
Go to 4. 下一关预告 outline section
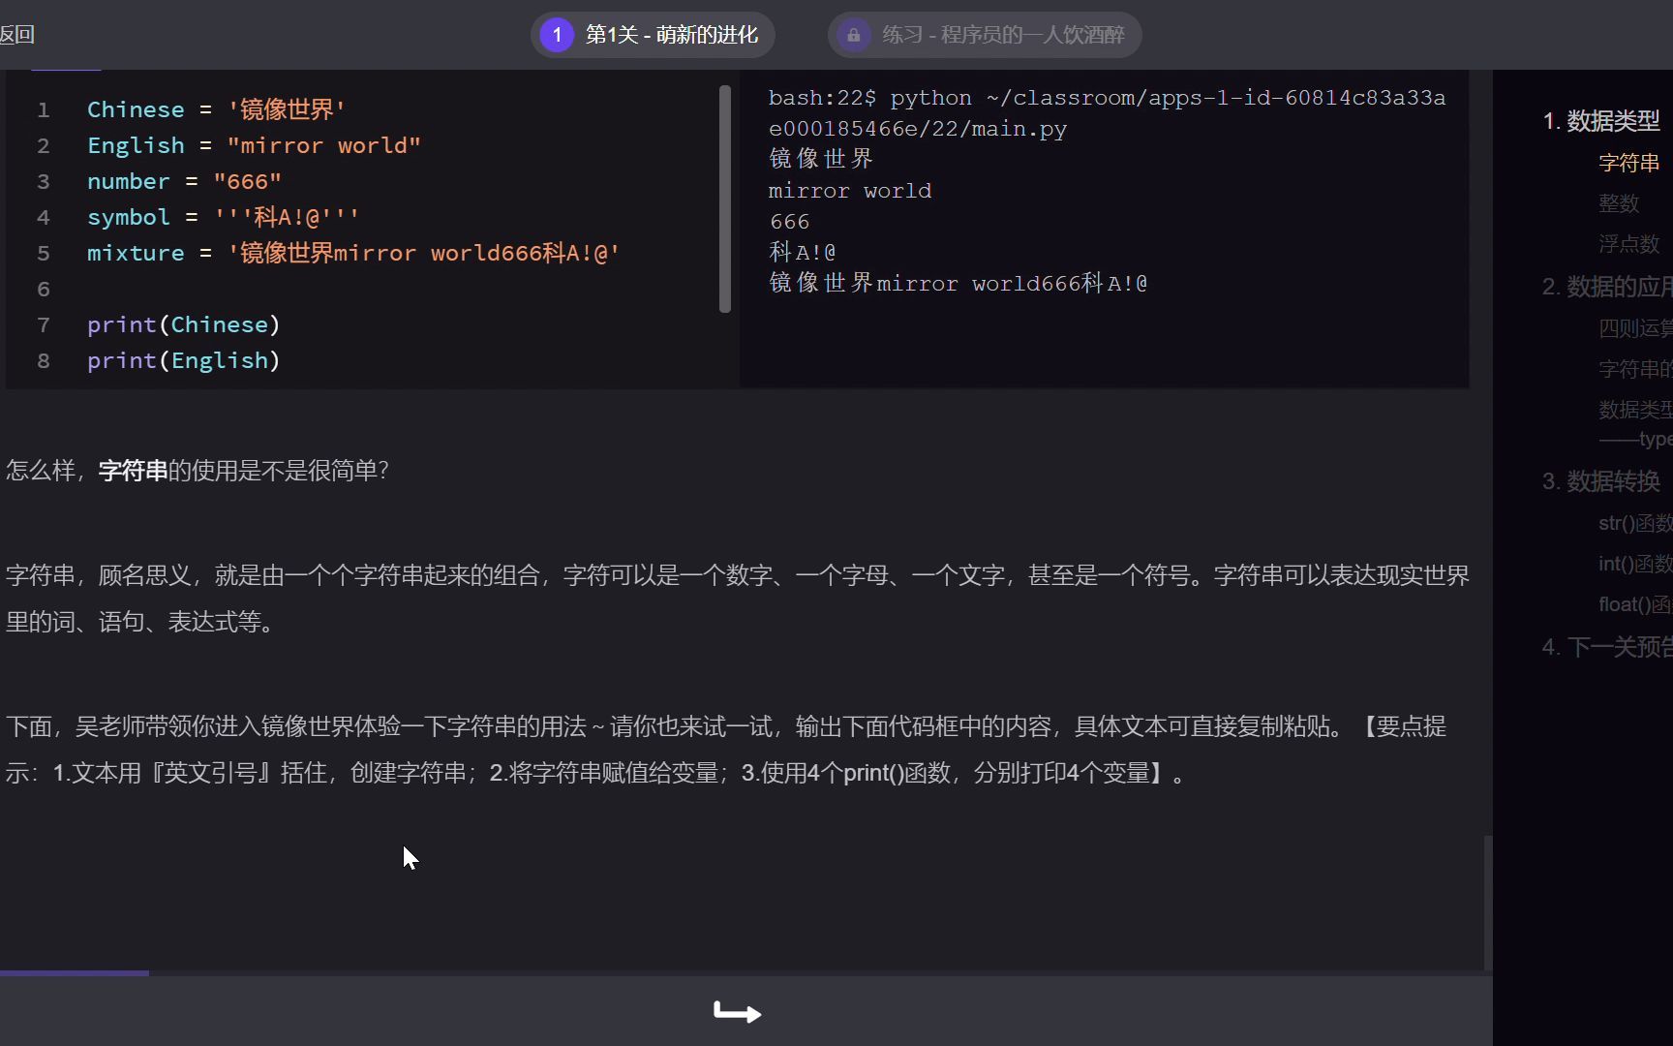[1606, 647]
